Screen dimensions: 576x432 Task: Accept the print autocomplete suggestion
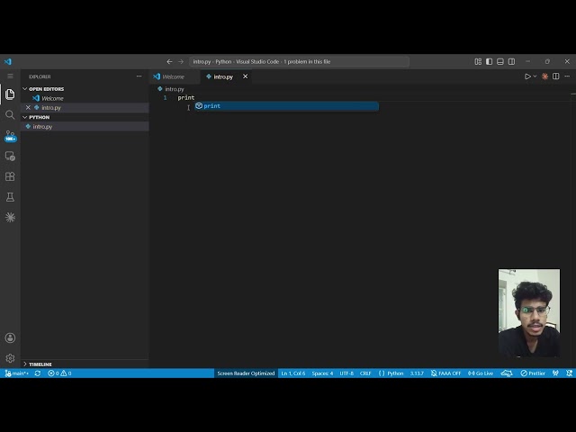(x=286, y=106)
